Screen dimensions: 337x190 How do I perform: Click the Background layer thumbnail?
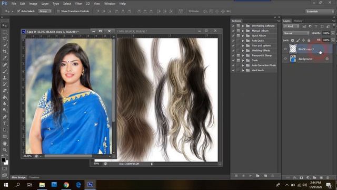click(x=293, y=59)
